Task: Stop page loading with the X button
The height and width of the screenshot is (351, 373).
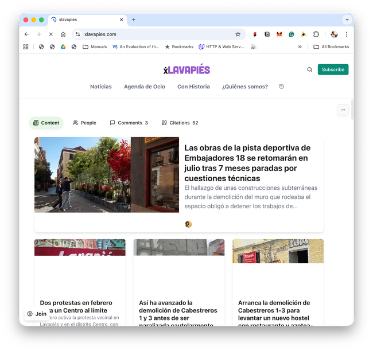Action: point(50,34)
